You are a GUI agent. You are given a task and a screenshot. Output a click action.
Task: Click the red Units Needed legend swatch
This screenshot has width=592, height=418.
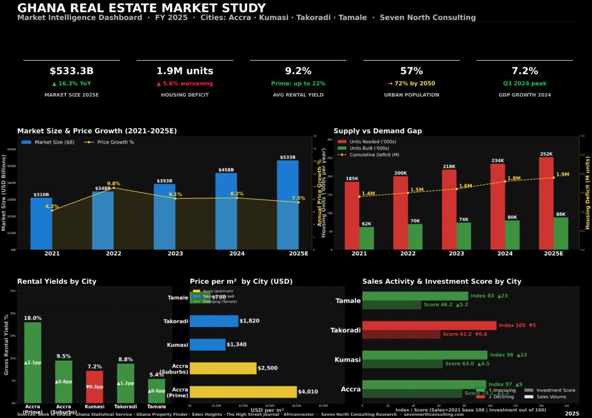pos(343,141)
